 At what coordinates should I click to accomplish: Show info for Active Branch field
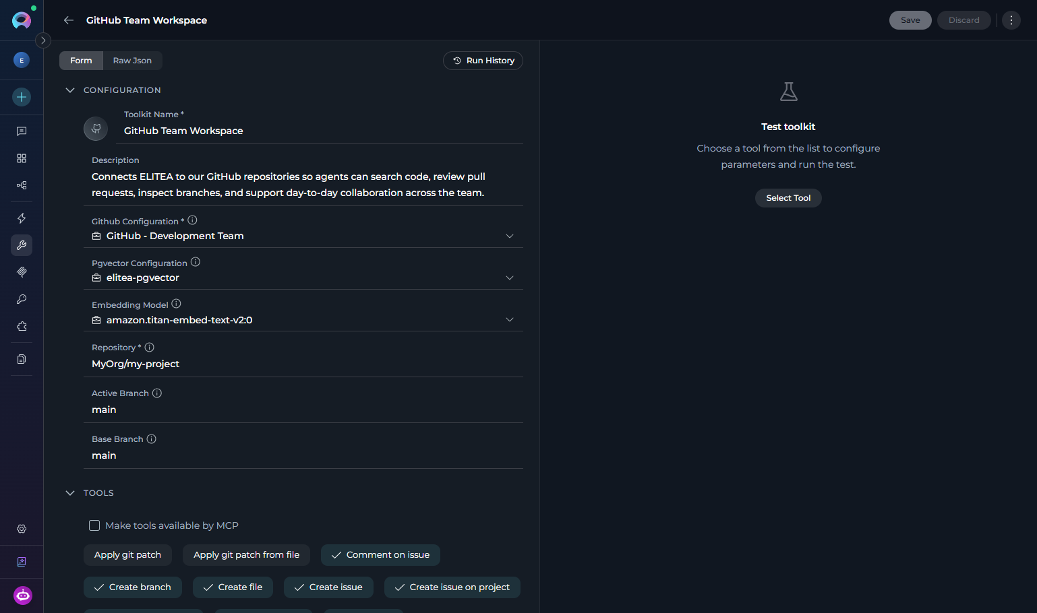[x=157, y=393]
